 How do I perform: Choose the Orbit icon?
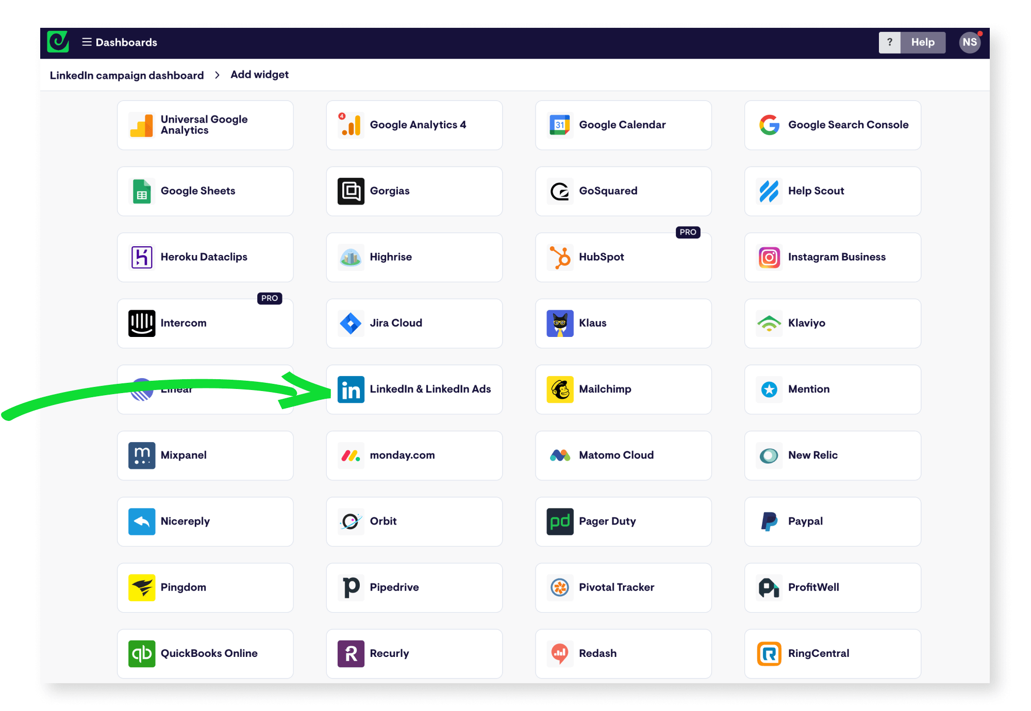pos(351,521)
